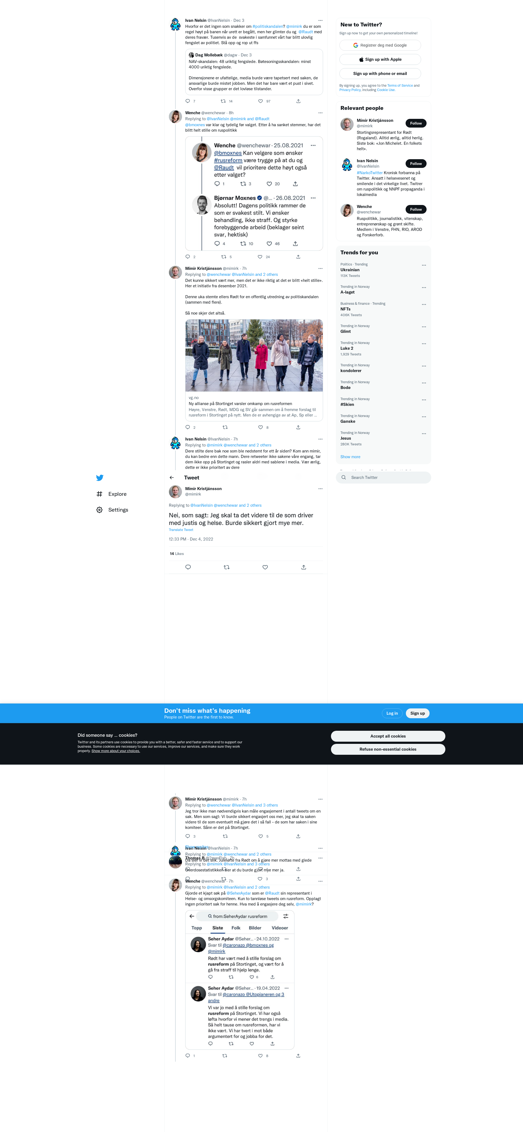
Task: Go back using the Tweet arrow
Action: [x=172, y=478]
